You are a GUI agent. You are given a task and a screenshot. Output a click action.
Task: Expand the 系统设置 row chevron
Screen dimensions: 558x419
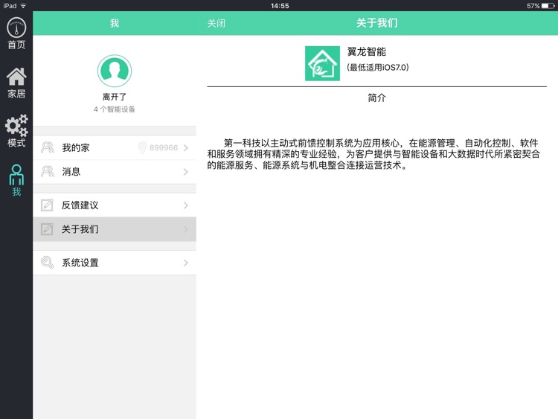point(186,263)
